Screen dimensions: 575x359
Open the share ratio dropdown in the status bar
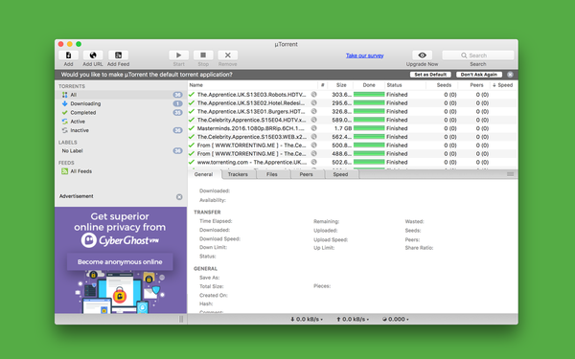tap(395, 319)
